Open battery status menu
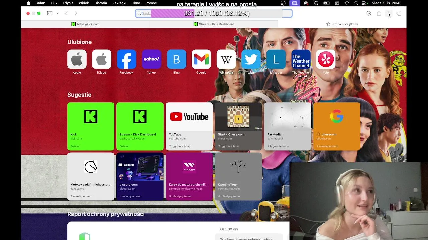The height and width of the screenshot is (240, 428). pos(327,3)
